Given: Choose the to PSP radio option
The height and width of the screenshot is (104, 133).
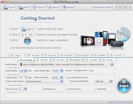Looking at the screenshot, I should 87,60.
